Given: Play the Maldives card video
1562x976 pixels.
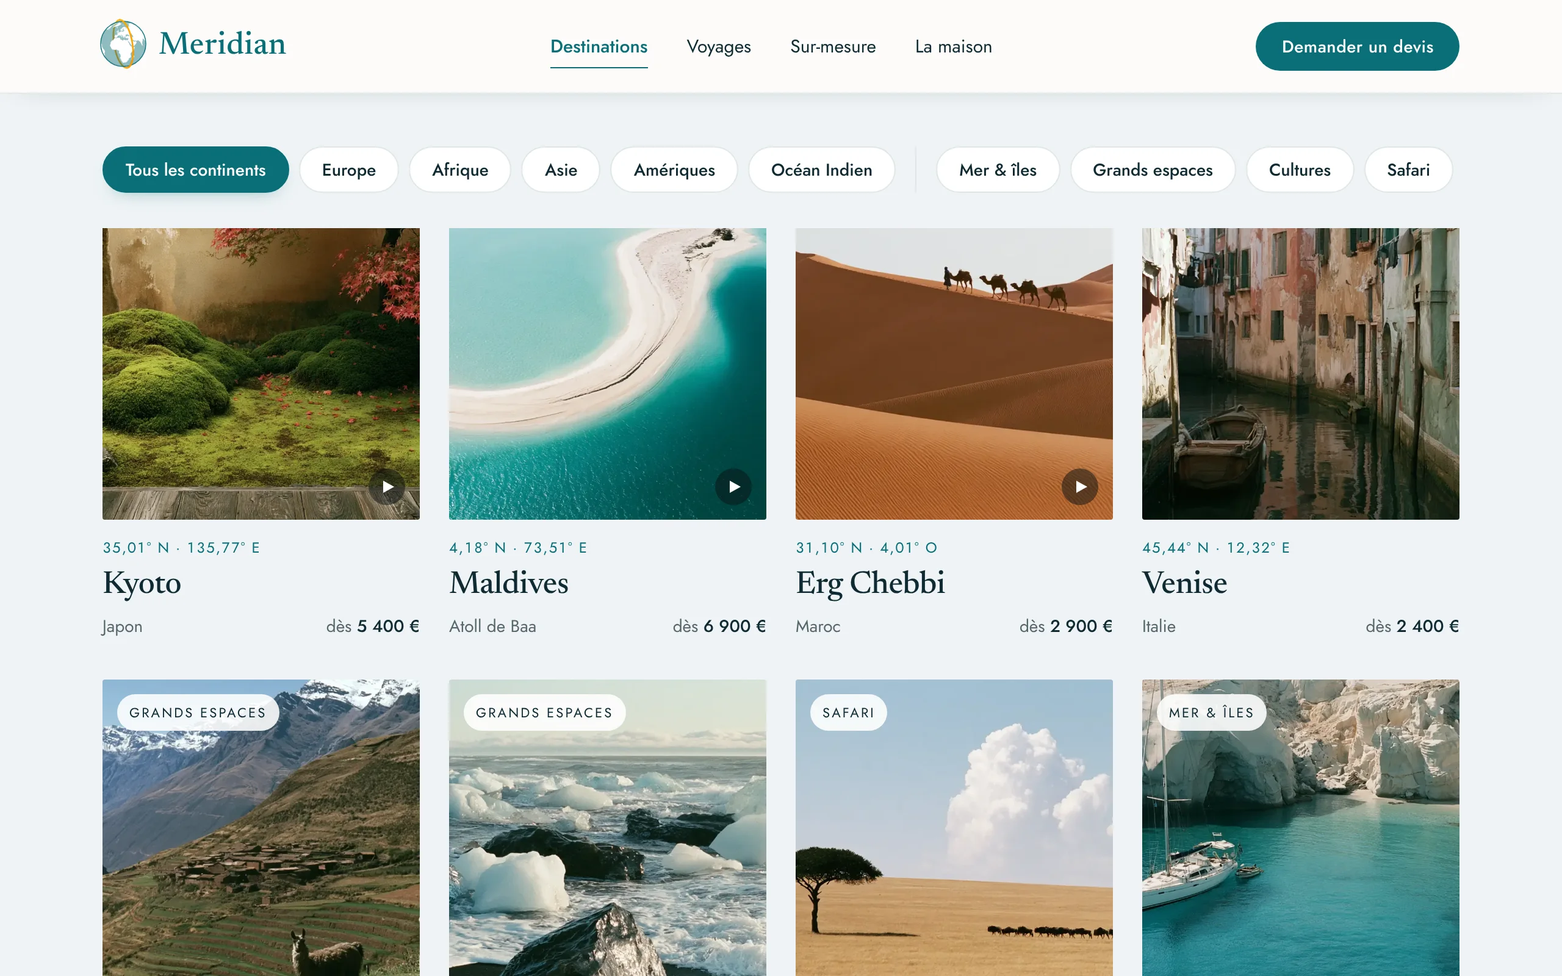Looking at the screenshot, I should (x=733, y=487).
